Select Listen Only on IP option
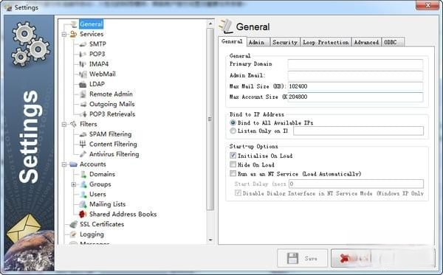The image size is (443, 275). point(233,131)
